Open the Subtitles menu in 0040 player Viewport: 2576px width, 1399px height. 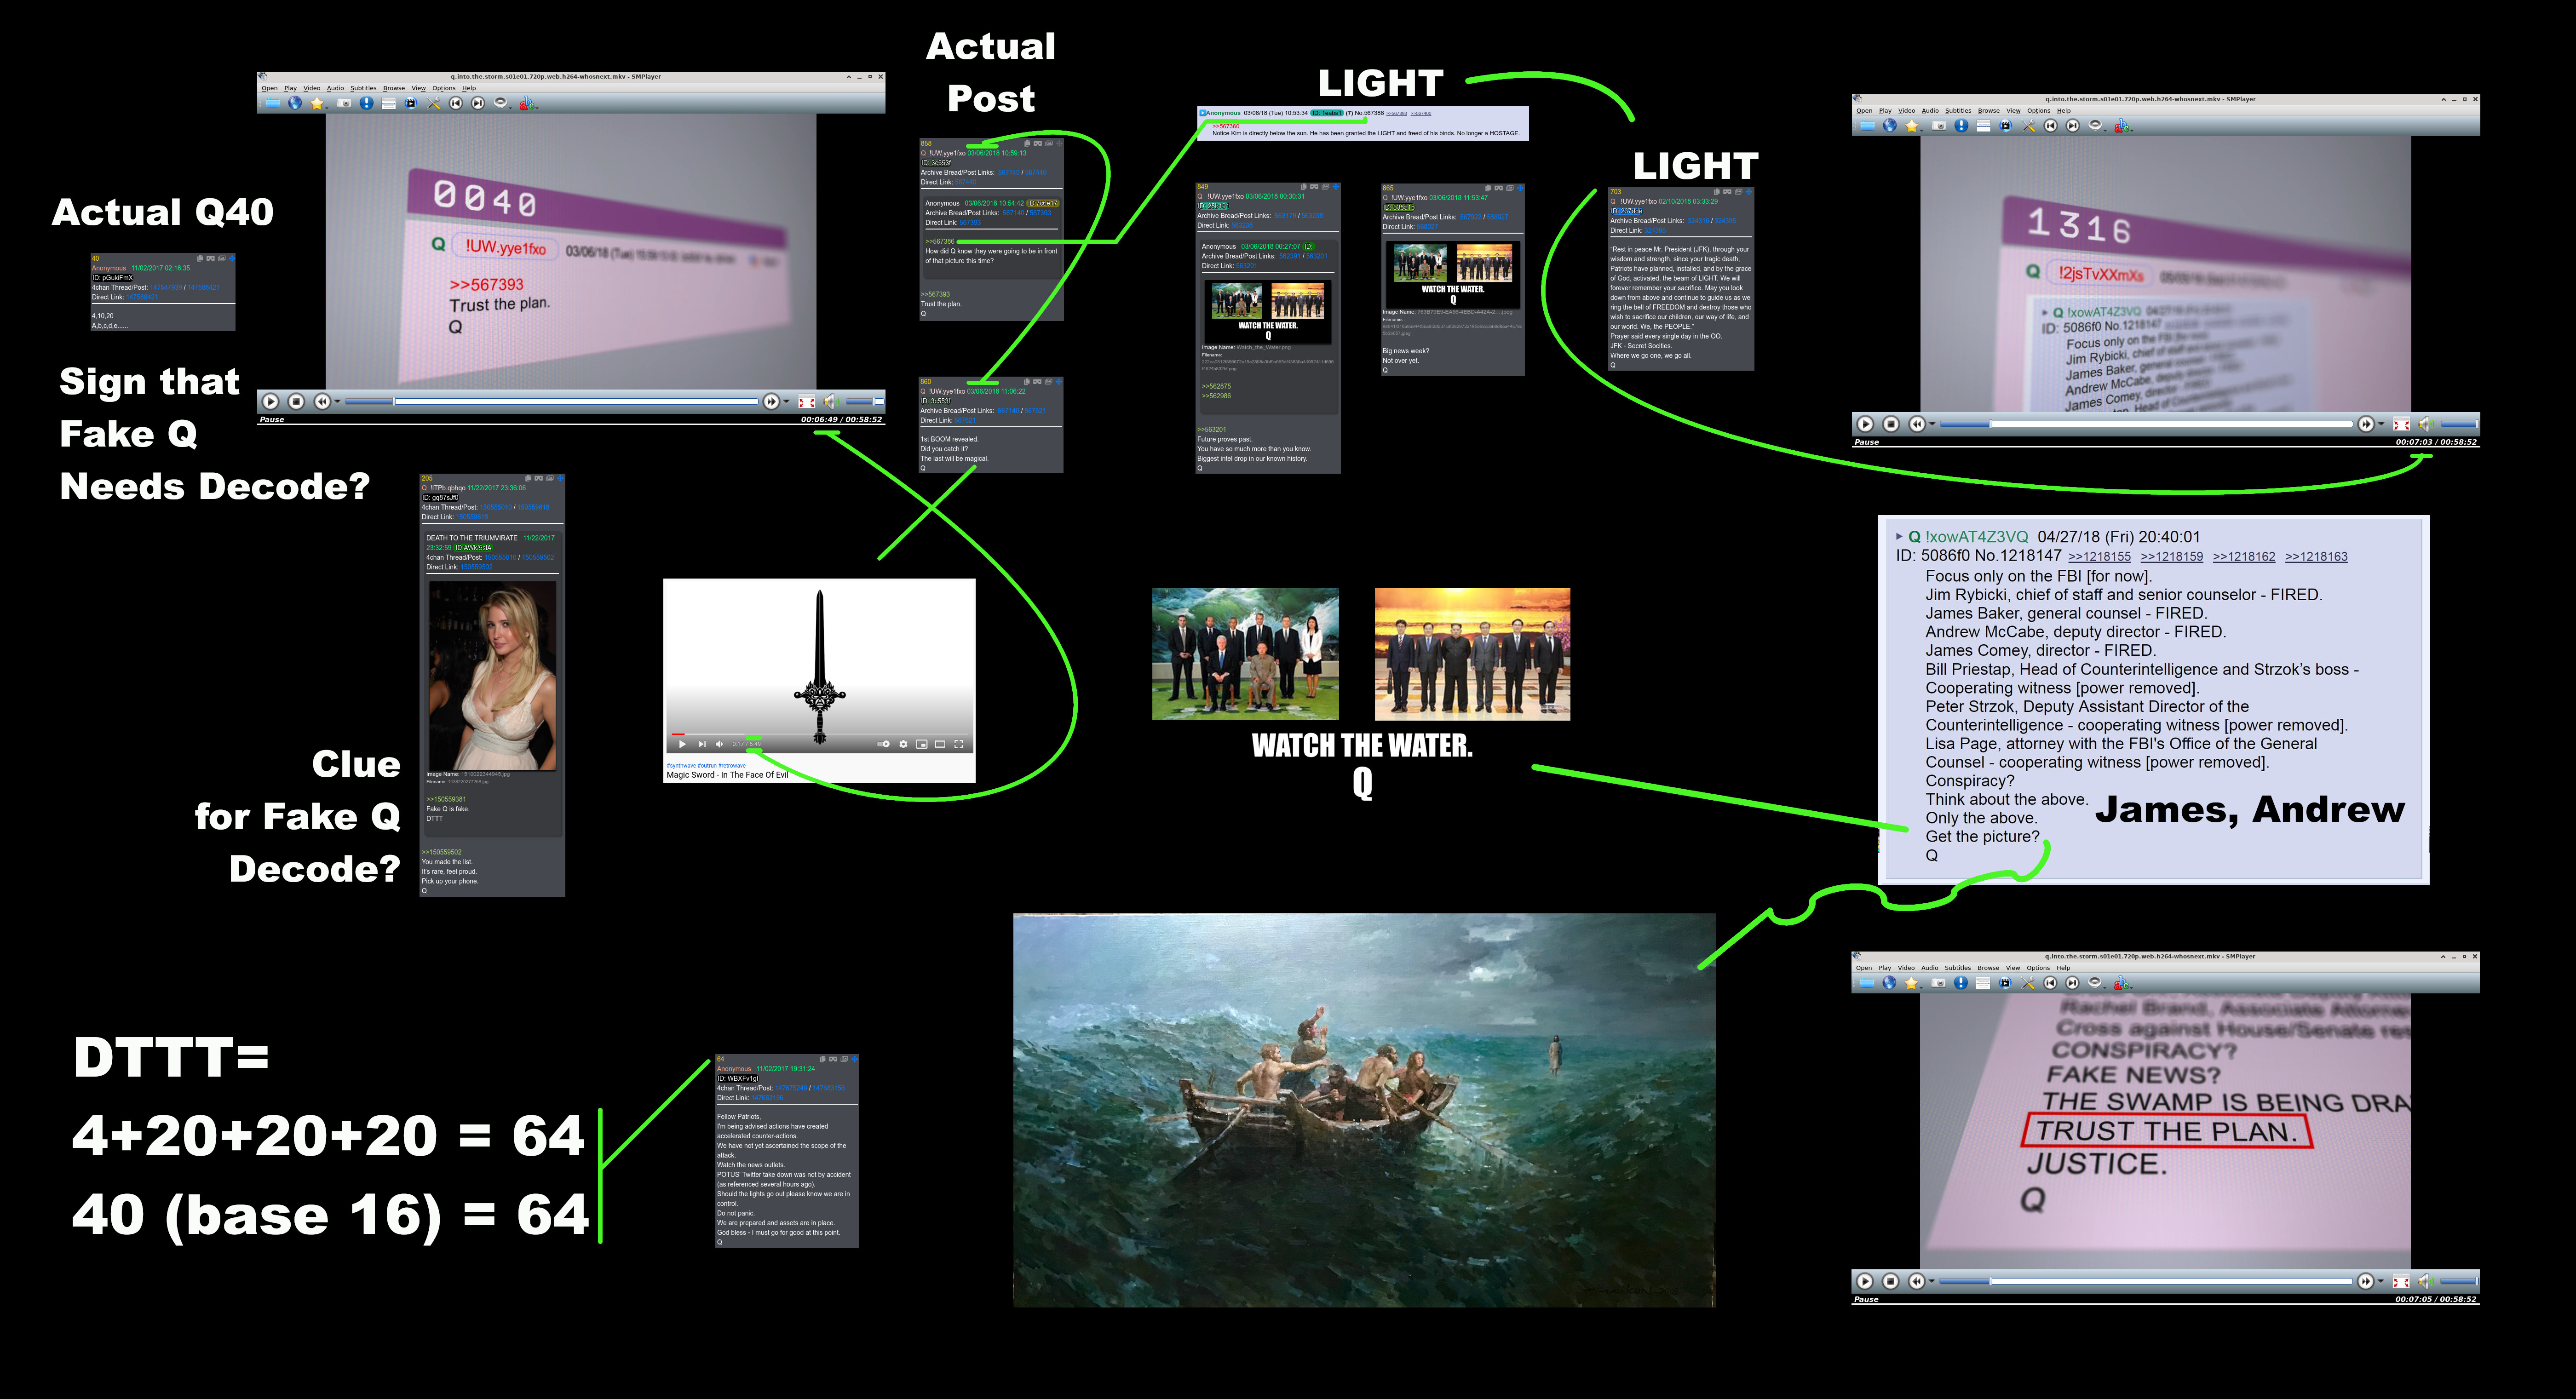[364, 88]
